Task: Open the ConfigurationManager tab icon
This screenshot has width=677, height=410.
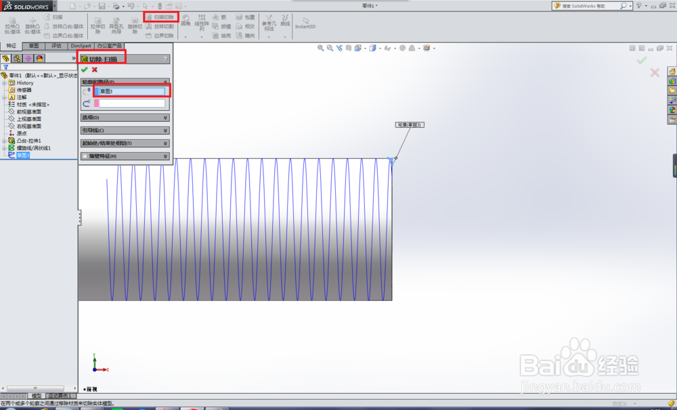Action: pyautogui.click(x=28, y=58)
